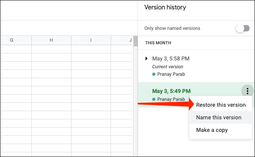Click green editor dot under May 3, 5:49 PM

pyautogui.click(x=154, y=99)
